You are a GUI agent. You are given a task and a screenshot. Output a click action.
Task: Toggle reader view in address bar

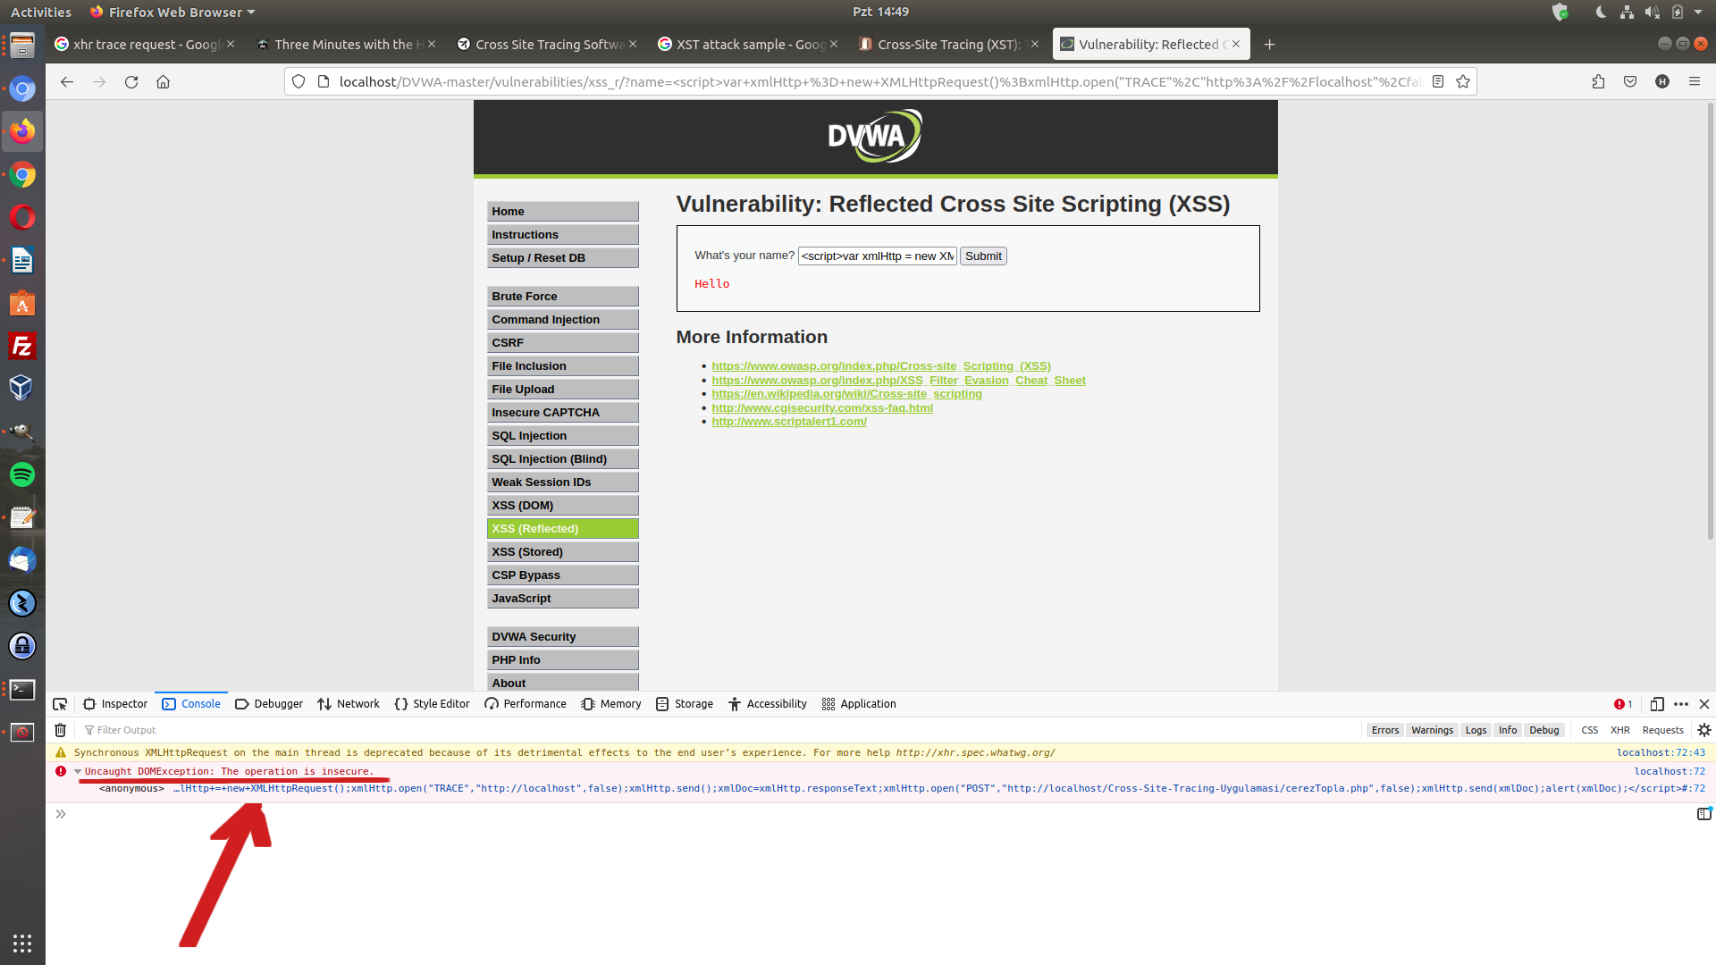[1438, 81]
